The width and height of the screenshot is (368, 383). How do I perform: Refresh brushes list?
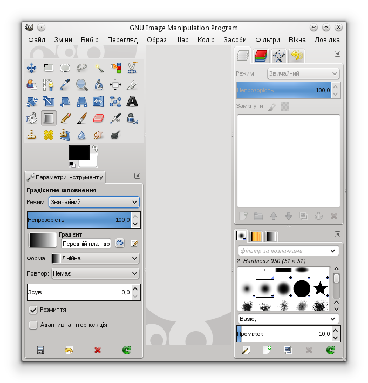coord(331,350)
